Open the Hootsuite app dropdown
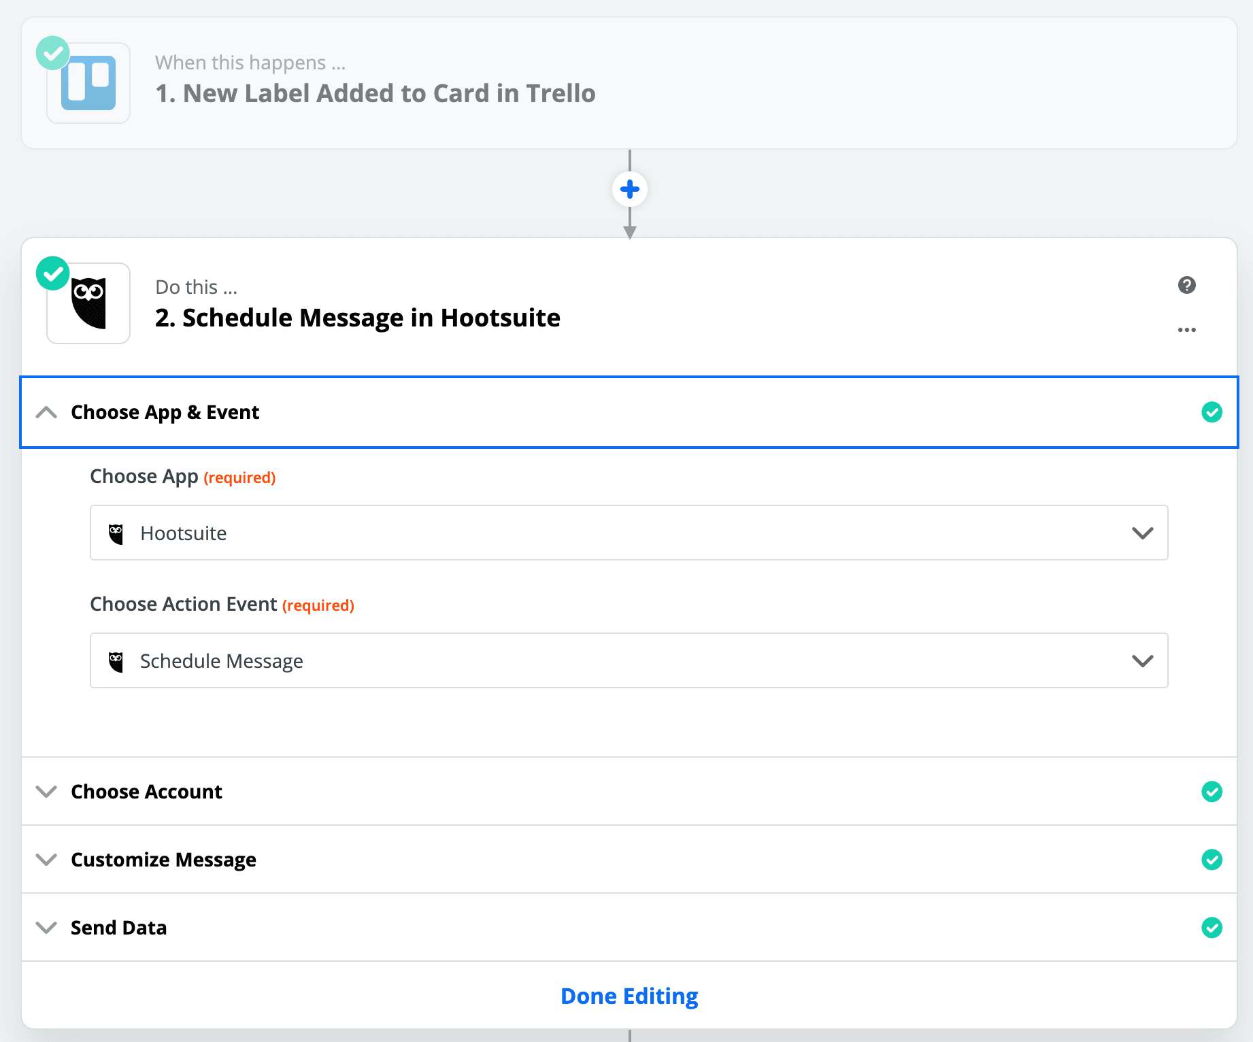 click(x=629, y=533)
